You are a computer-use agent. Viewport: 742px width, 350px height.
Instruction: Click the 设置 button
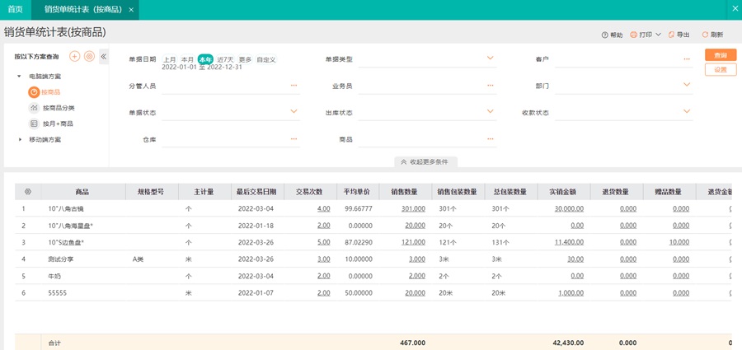click(721, 69)
